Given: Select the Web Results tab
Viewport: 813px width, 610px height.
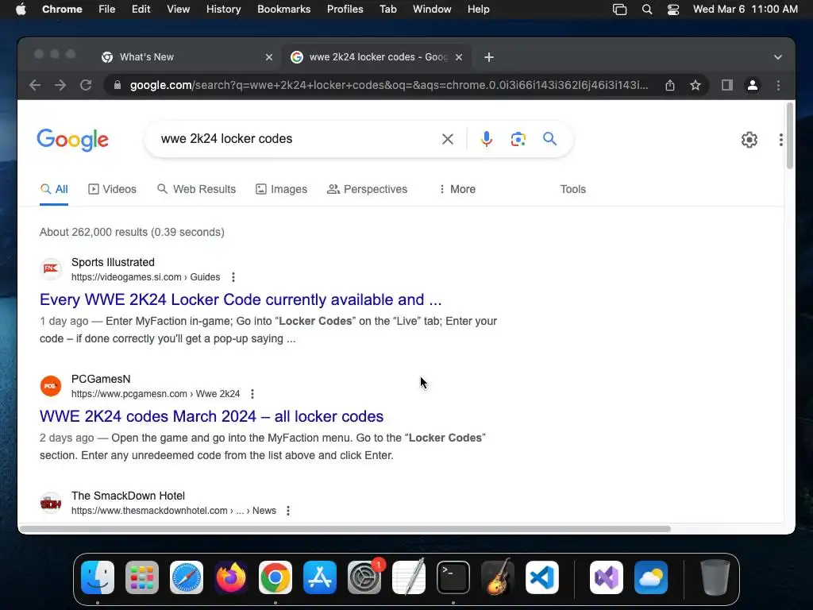Looking at the screenshot, I should [x=197, y=189].
